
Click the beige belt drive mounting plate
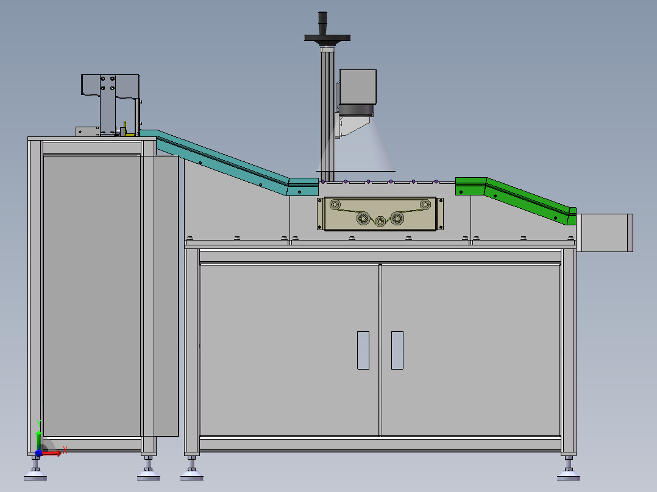click(380, 214)
